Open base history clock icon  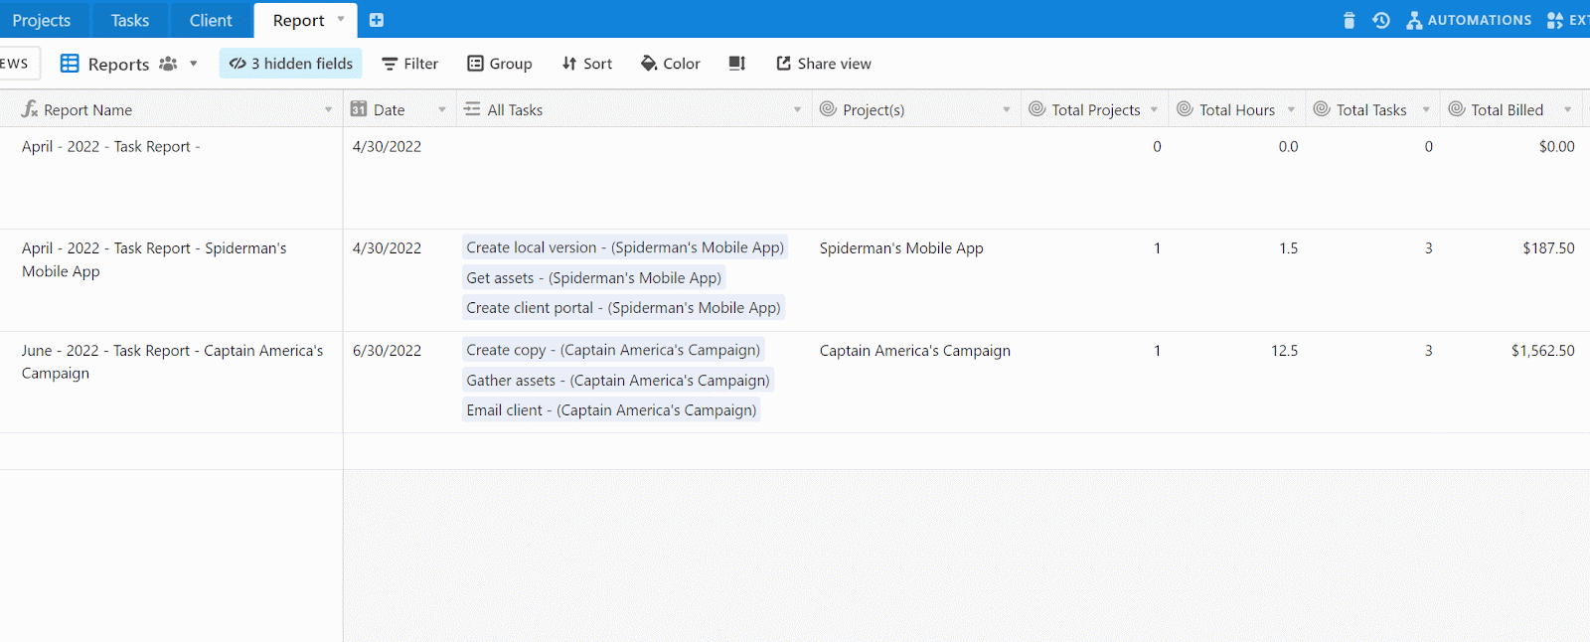coord(1381,20)
